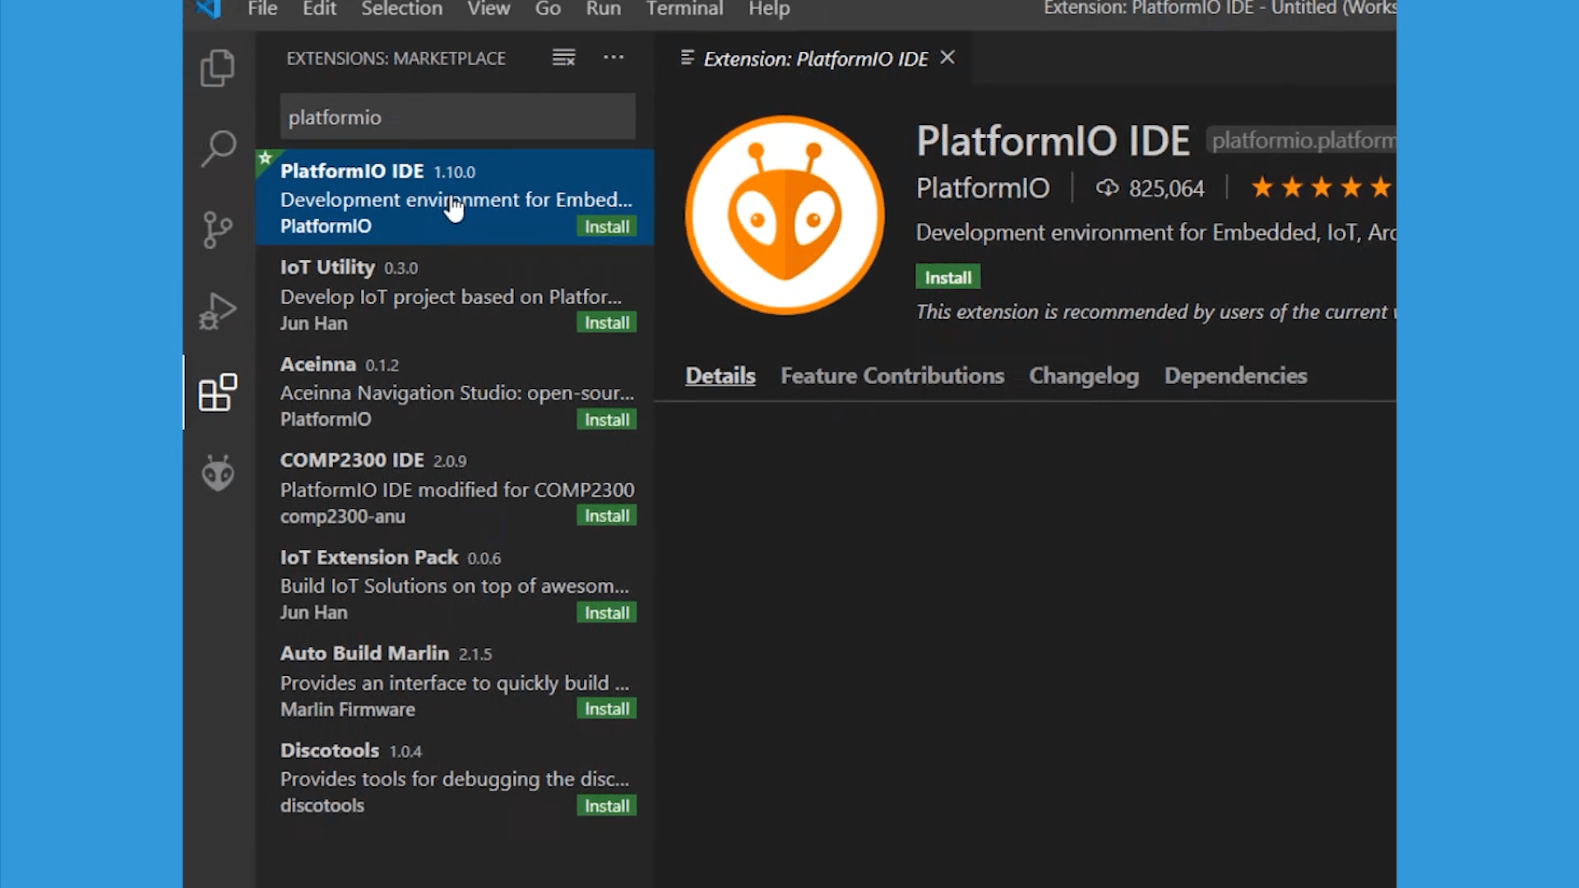Open the Edit menu
Screen dimensions: 1579x888
[319, 9]
